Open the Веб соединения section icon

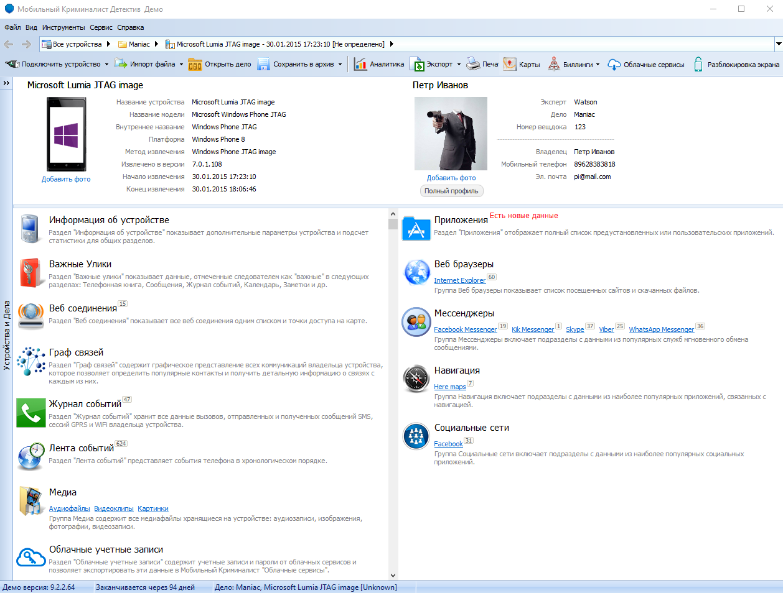pyautogui.click(x=30, y=316)
